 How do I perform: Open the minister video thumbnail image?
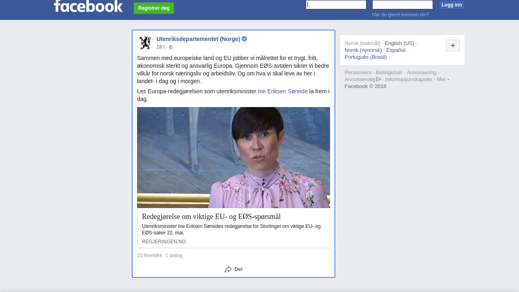(234, 157)
